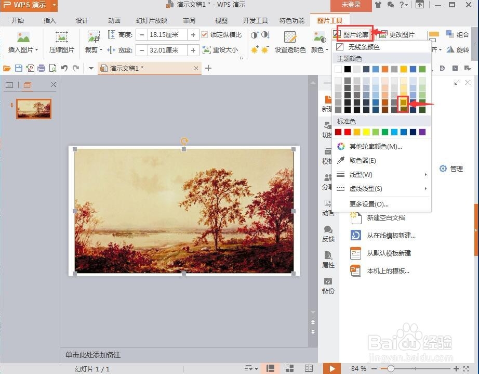Open the Feedback (反馈) sidebar icon
Viewport: 479px width, 374px height.
coord(328,230)
